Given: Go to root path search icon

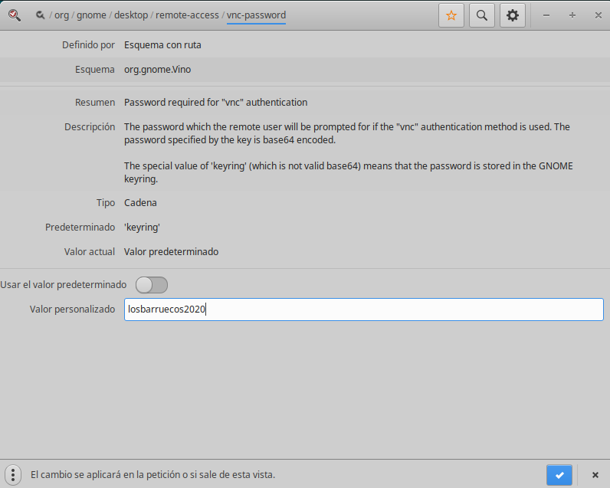Looking at the screenshot, I should [x=40, y=15].
